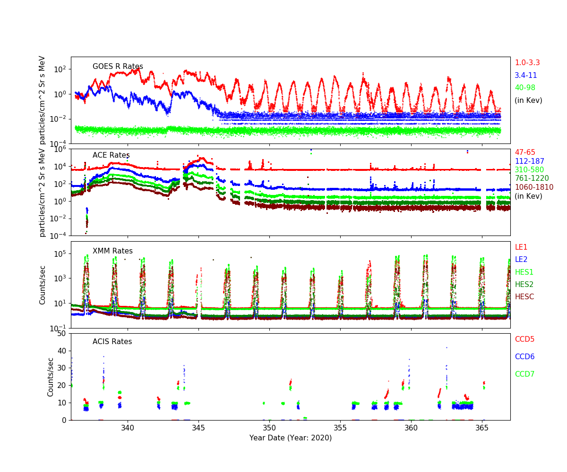Click the green 40-98 legend label
This screenshot has height=472, width=567.
click(x=524, y=88)
